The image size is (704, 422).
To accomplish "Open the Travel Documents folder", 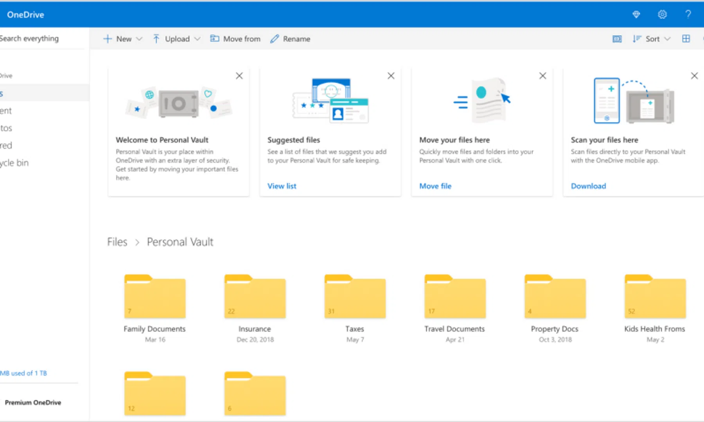I will click(x=455, y=296).
